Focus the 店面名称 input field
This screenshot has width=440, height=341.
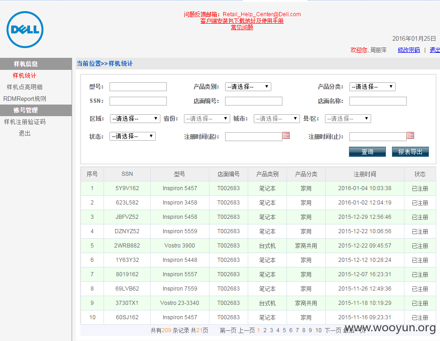pyautogui.click(x=378, y=101)
